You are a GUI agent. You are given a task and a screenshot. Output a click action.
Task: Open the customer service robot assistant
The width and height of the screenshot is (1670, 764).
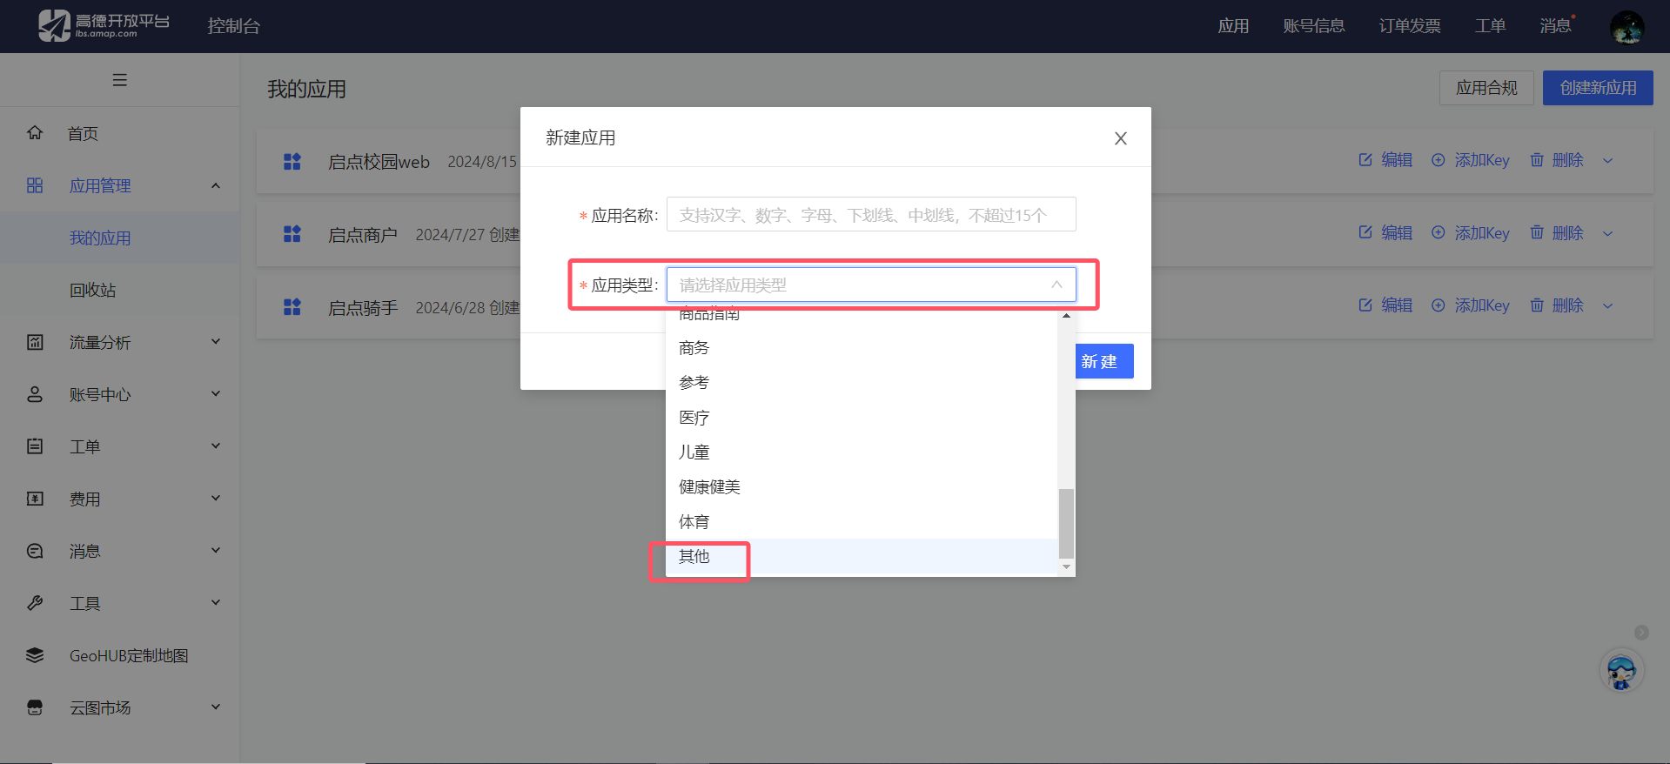(x=1620, y=672)
